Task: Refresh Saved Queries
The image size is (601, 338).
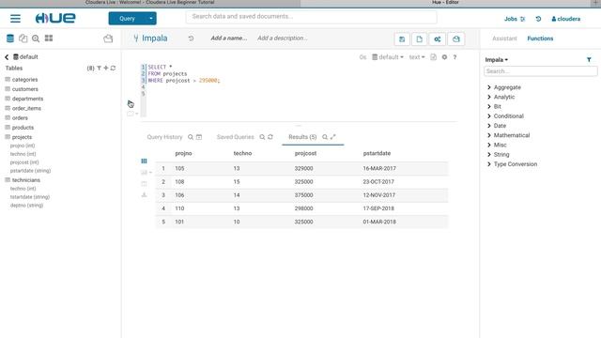Action: pos(270,137)
